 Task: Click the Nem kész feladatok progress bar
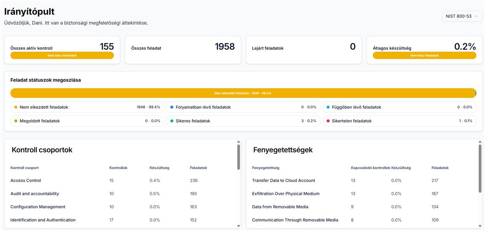(424, 55)
